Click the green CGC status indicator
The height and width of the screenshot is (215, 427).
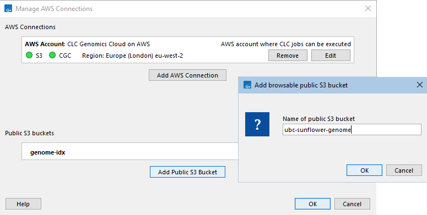(x=52, y=55)
